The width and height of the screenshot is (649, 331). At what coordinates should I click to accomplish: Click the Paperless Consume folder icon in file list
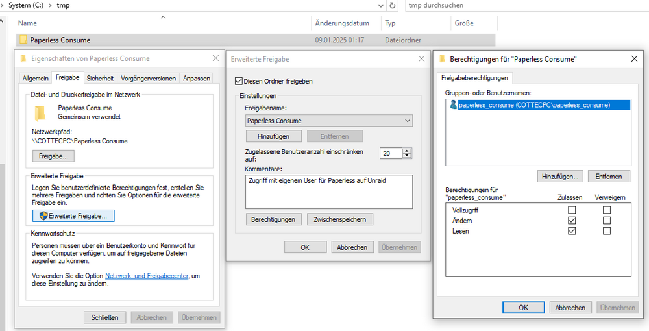pos(23,40)
